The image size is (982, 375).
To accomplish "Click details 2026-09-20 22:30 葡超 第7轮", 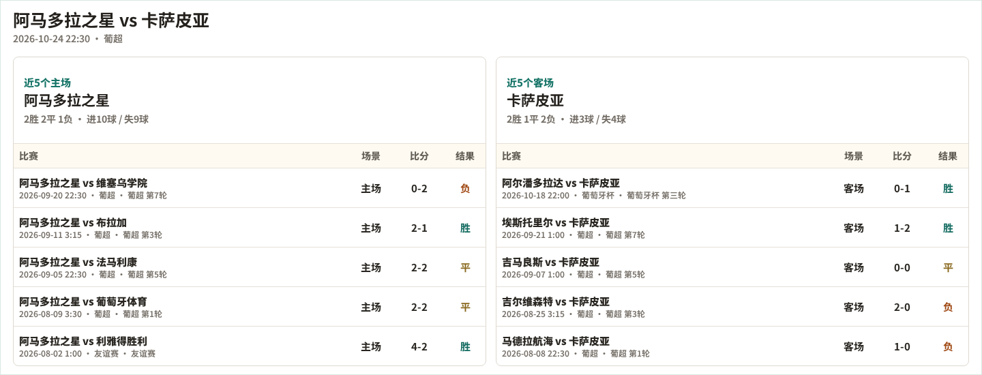I will 93,196.
